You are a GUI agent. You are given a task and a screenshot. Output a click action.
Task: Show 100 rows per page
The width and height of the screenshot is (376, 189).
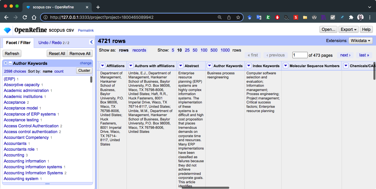pos(204,50)
